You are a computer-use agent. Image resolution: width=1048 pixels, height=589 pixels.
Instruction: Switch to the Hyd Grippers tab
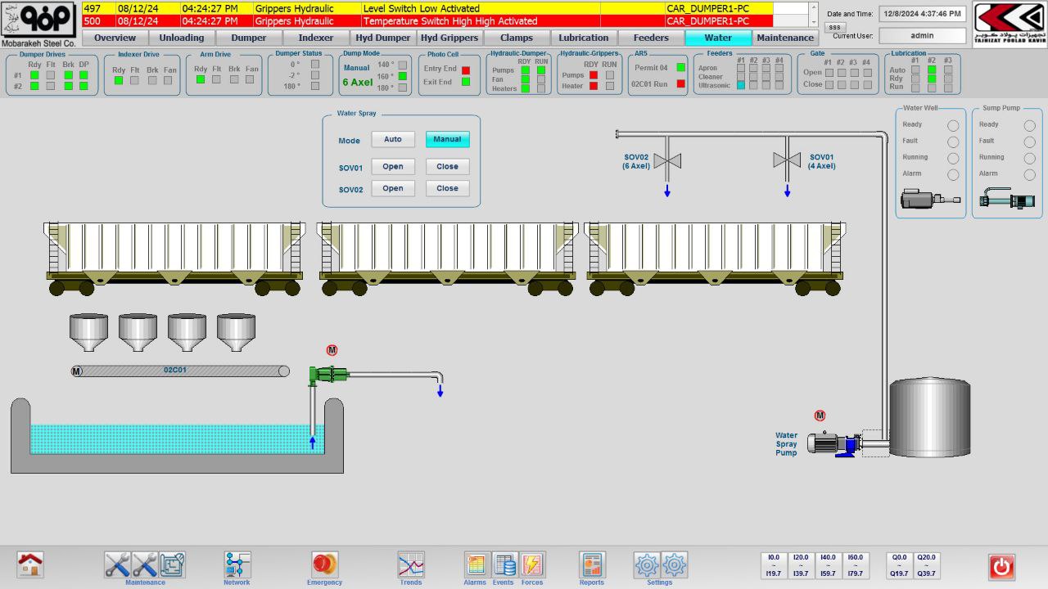[x=449, y=38]
